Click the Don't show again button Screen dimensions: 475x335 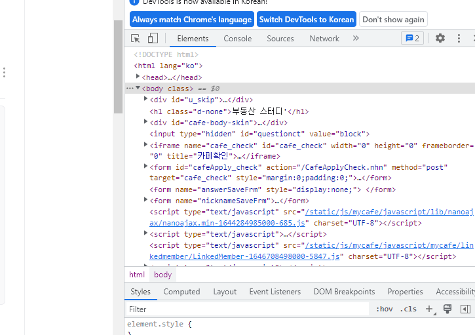393,20
